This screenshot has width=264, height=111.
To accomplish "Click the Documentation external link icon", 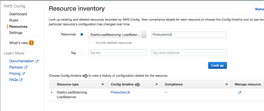I will [x=37, y=61].
